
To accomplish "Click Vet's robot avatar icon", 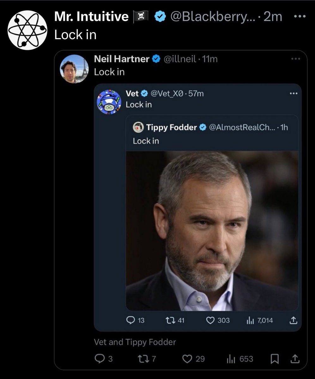I will click(109, 102).
